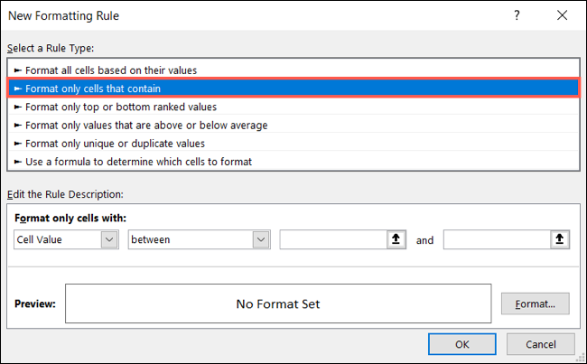The image size is (587, 364).
Task: Open the Format... button
Action: coord(535,303)
